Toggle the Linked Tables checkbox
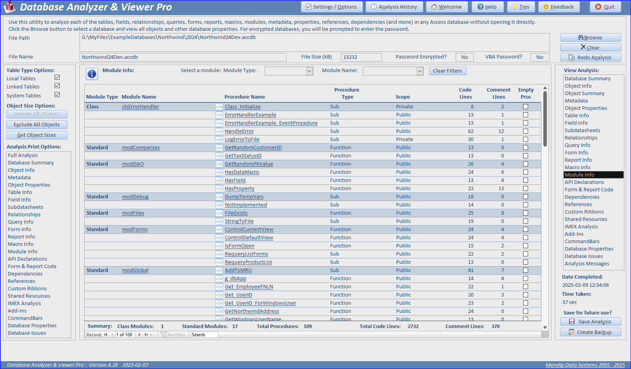Screen dimensions: 631x369 click(x=57, y=86)
